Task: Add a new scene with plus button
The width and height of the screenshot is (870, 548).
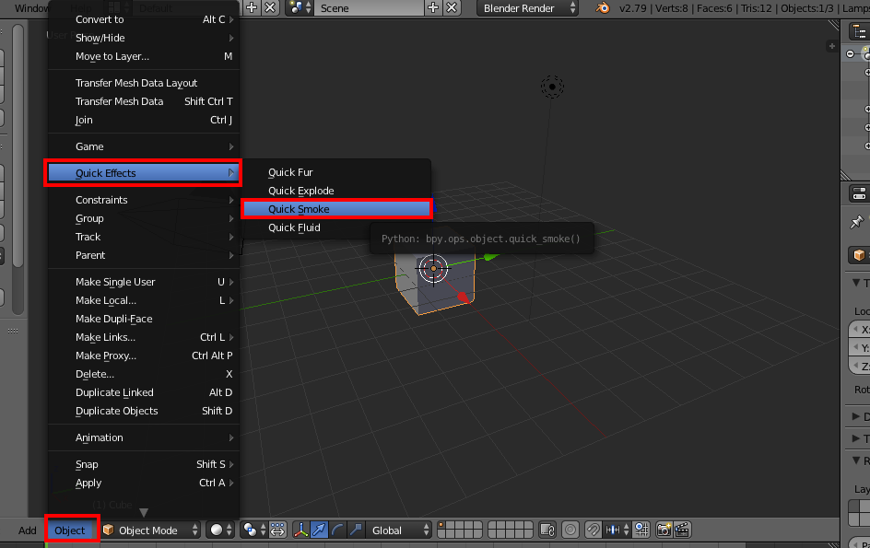Action: pos(433,7)
